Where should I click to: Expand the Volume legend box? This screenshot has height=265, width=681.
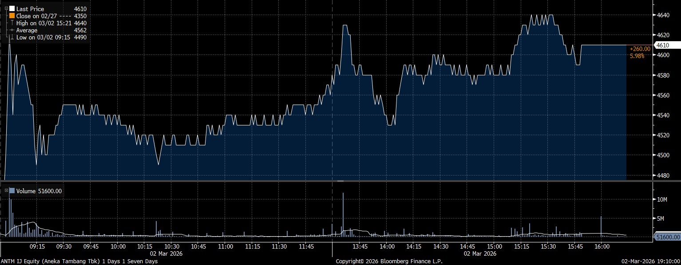pos(6,191)
